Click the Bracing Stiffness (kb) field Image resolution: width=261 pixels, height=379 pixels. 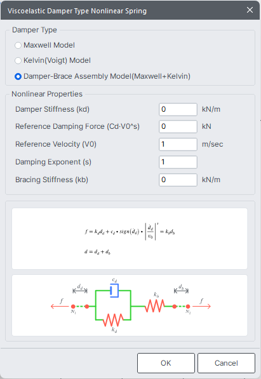(178, 180)
